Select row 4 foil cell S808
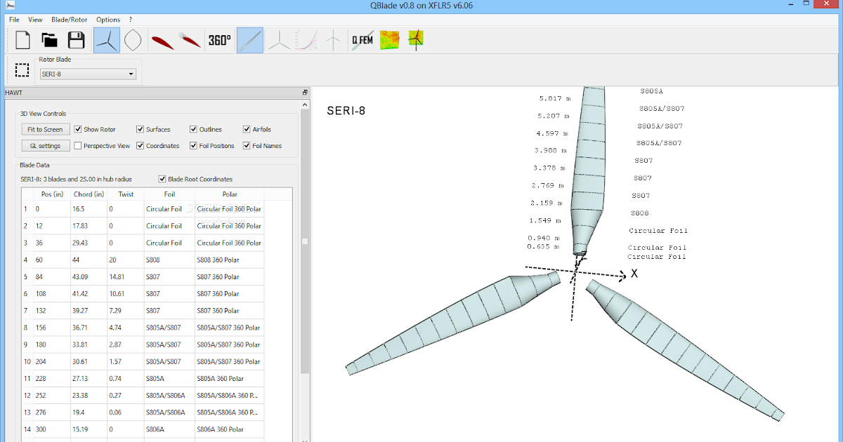Image resolution: width=843 pixels, height=442 pixels. 169,260
